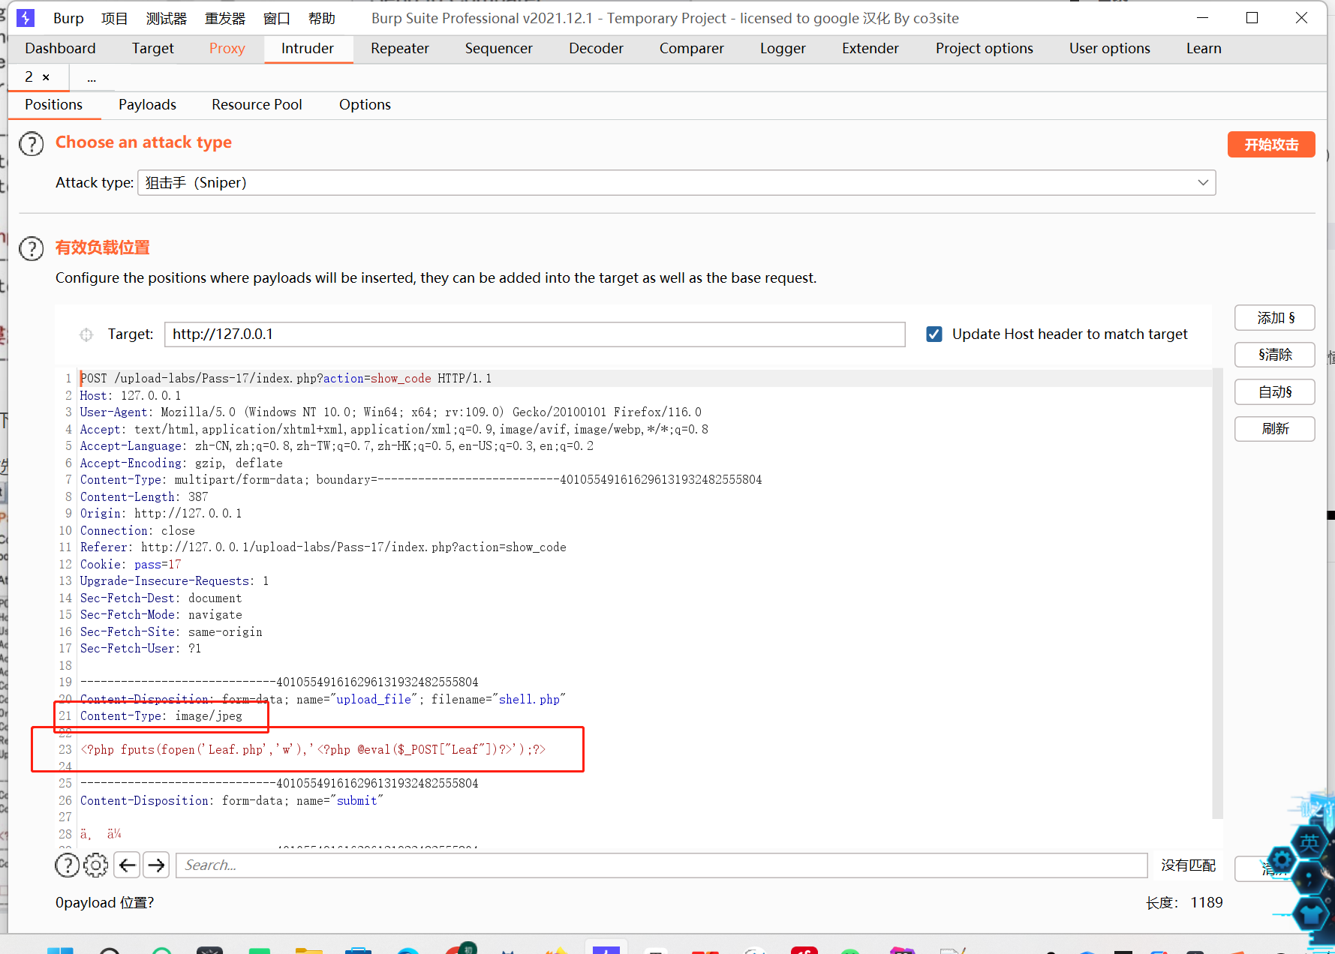Select the Options sub-tab

point(365,105)
